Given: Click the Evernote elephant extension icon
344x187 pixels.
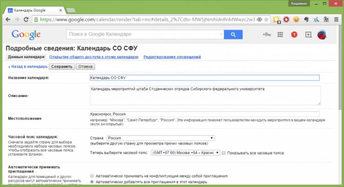Looking at the screenshot, I should click(306, 20).
